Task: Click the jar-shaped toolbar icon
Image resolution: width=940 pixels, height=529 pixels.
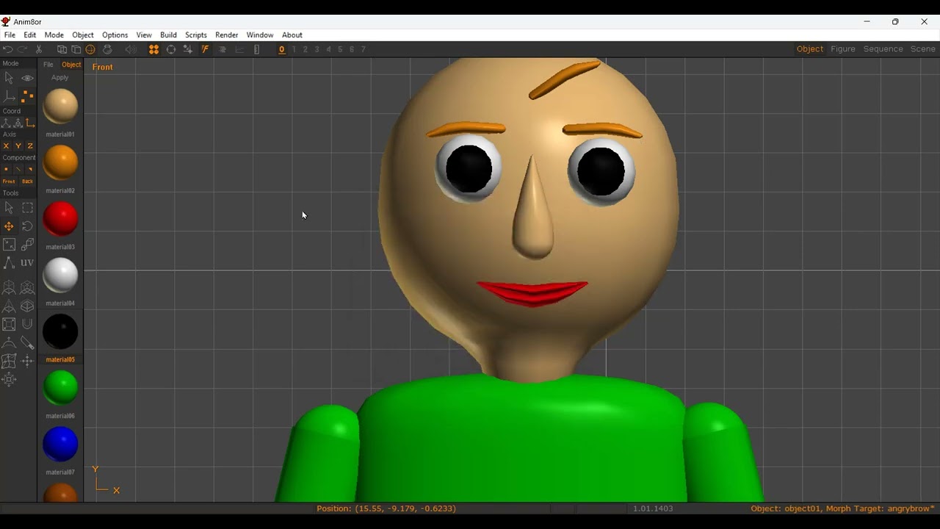Action: tap(107, 49)
